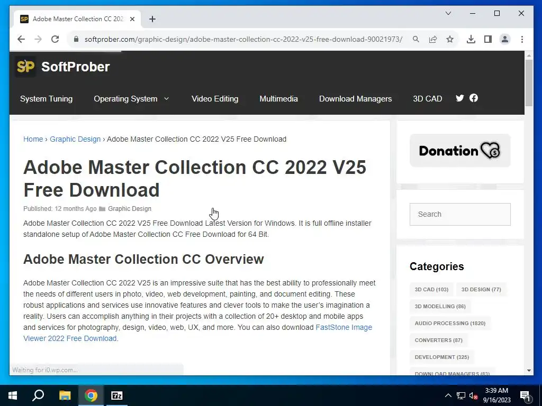Click the SoftProber SP logo
542x406 pixels.
click(25, 67)
